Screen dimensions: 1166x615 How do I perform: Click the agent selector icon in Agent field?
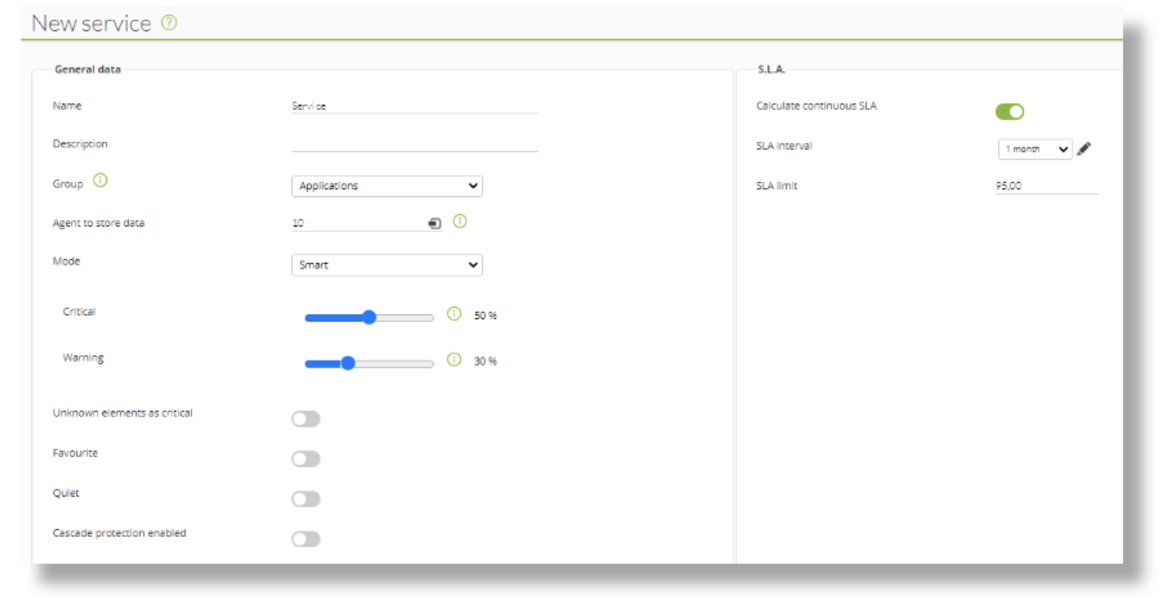click(434, 223)
